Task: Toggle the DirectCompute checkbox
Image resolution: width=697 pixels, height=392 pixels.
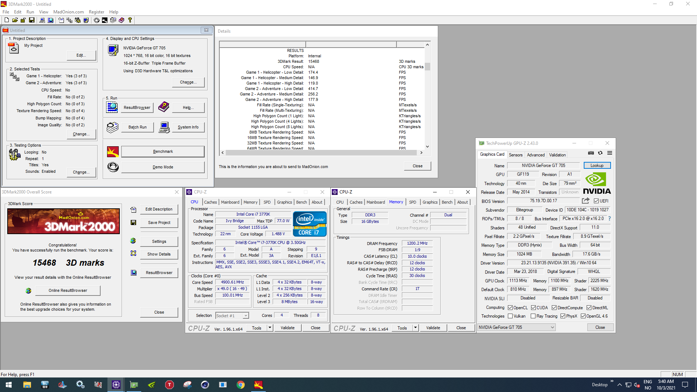Action: point(554,308)
